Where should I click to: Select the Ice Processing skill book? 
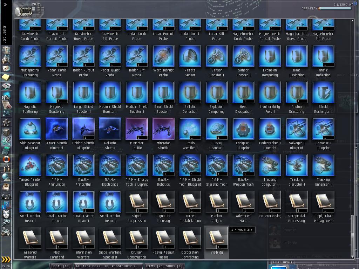pos(270,207)
